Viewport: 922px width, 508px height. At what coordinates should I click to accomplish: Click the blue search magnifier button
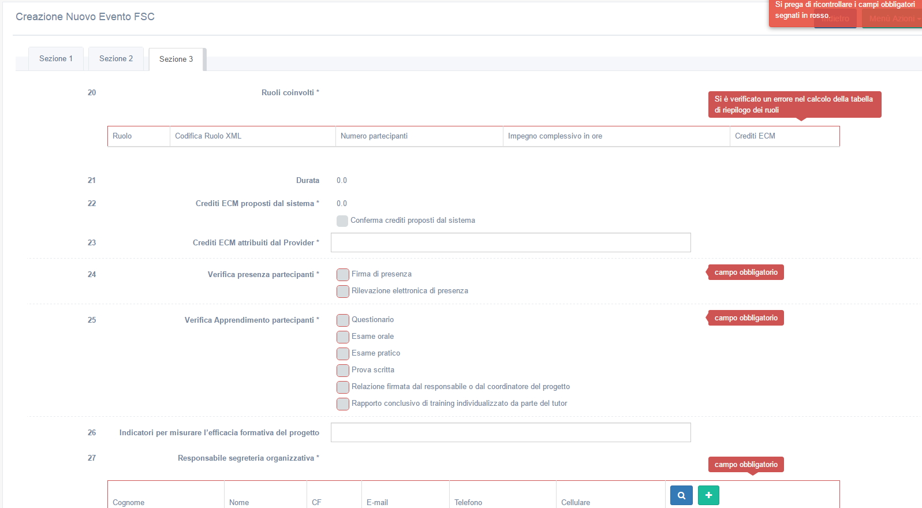(681, 495)
